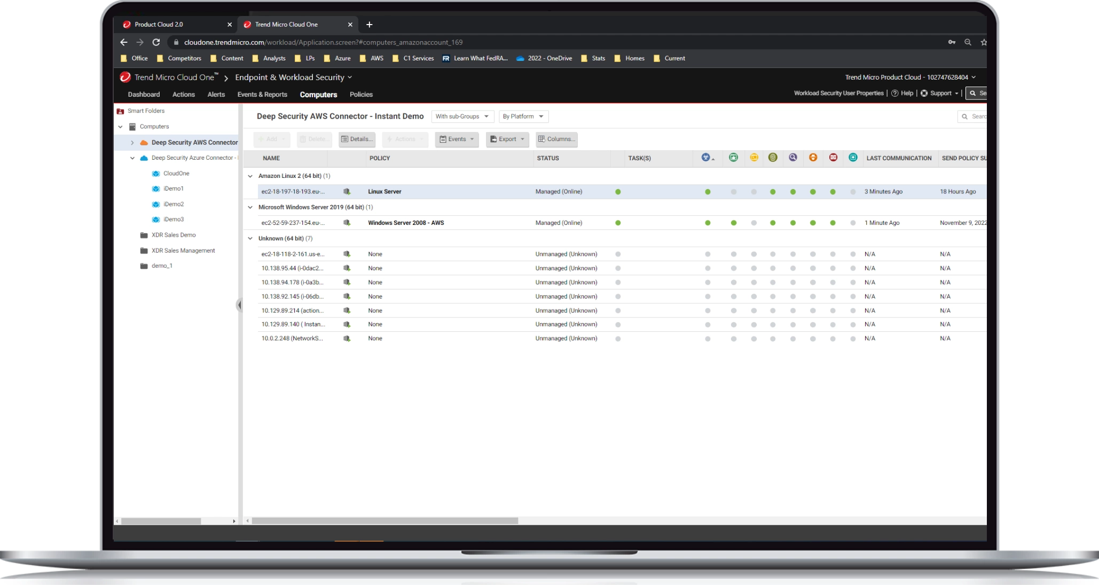Open the Policies tab
Screen dimensions: 1099x585
(x=361, y=95)
